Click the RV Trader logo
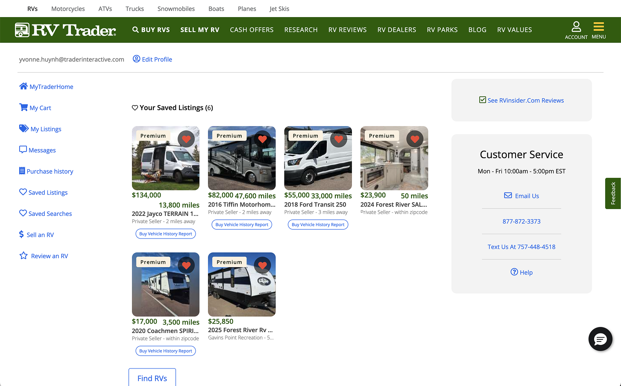The height and width of the screenshot is (386, 621). point(65,30)
